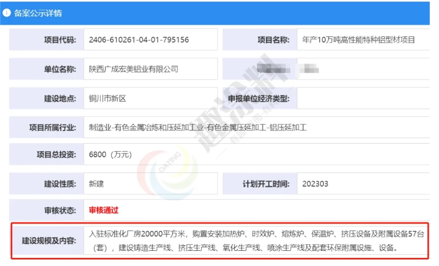Click the 备案公示详情 header title
This screenshot has width=439, height=266.
(x=38, y=13)
